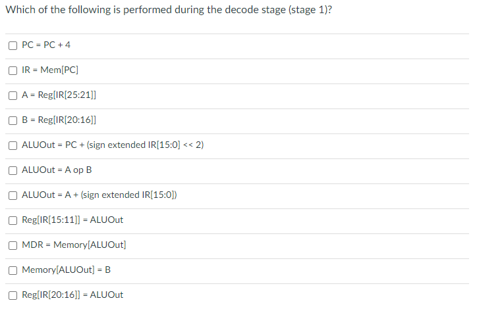Select checkbox for A = Reg[IR[25:21]]

(13, 95)
